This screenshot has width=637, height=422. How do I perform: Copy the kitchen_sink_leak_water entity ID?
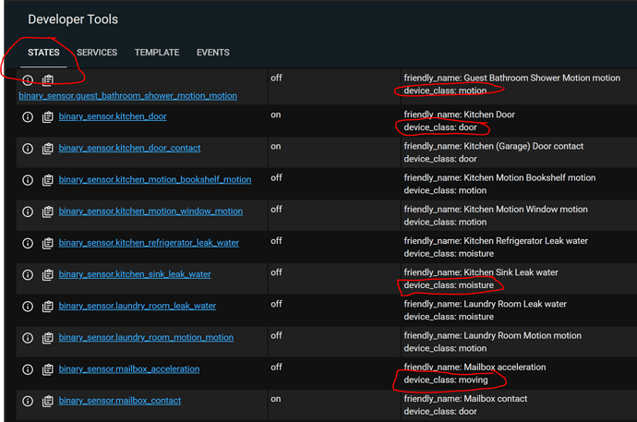[x=47, y=274]
